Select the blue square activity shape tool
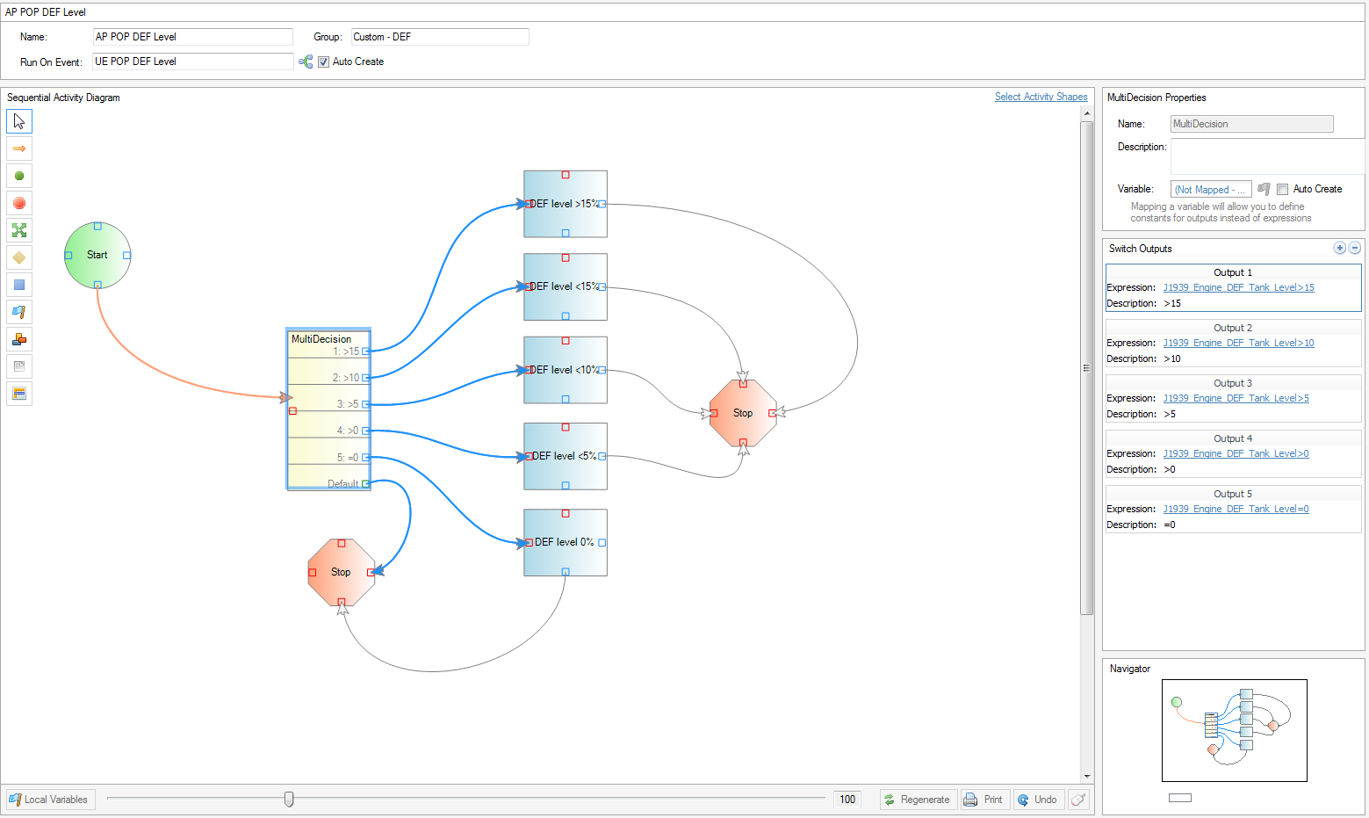Viewport: 1369px width, 818px height. point(19,285)
